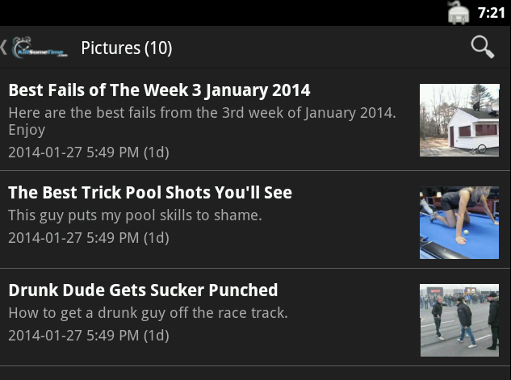Image resolution: width=511 pixels, height=380 pixels.
Task: Open the search magnifier icon
Action: [x=483, y=48]
